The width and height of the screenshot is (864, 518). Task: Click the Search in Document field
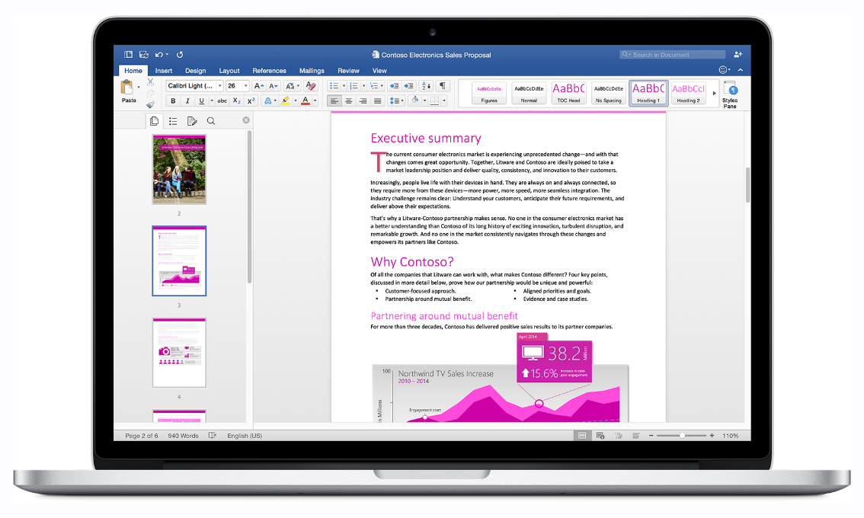(672, 55)
